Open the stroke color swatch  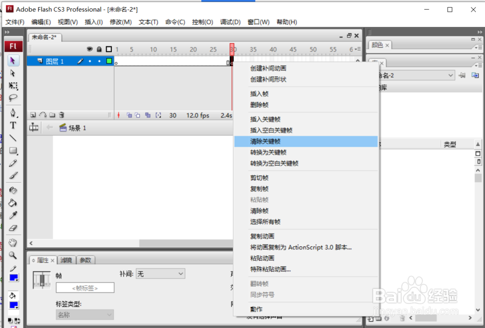14,278
